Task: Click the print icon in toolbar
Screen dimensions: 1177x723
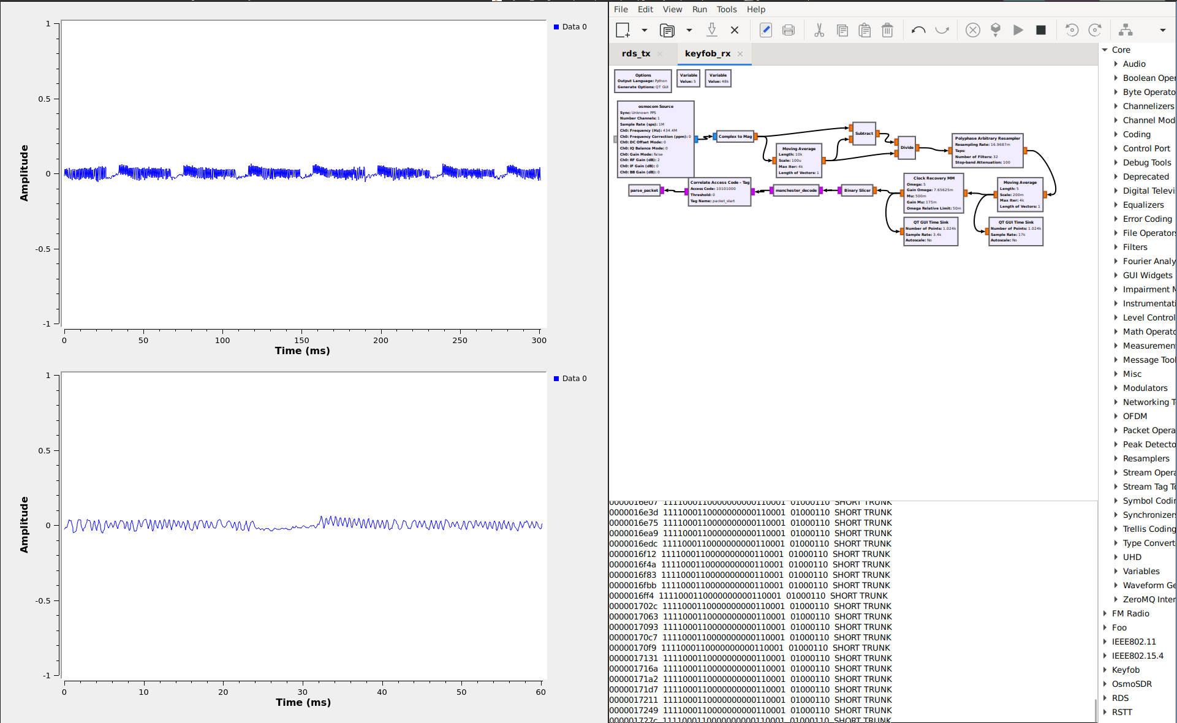Action: click(x=789, y=30)
